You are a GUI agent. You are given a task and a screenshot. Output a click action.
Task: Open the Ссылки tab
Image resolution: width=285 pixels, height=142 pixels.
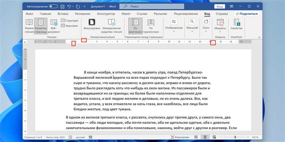(142, 14)
